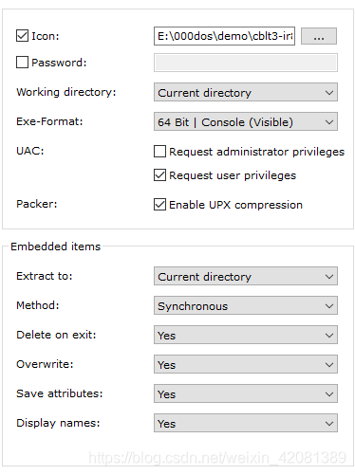Open the Overwrite dropdown
This screenshot has width=355, height=475.
click(x=246, y=364)
